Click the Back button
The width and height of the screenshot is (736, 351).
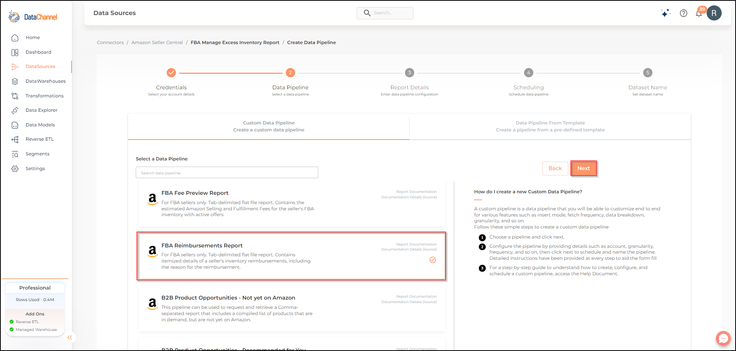555,168
